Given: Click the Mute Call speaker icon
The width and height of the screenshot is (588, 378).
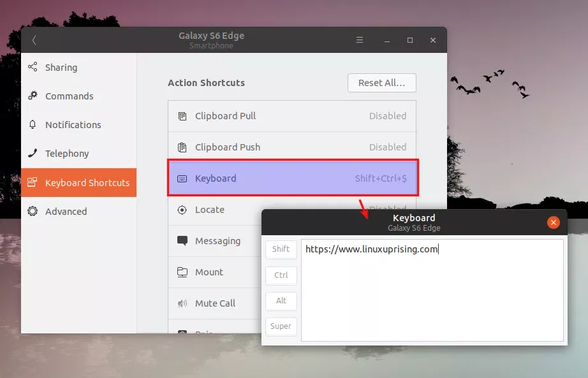Looking at the screenshot, I should point(182,303).
